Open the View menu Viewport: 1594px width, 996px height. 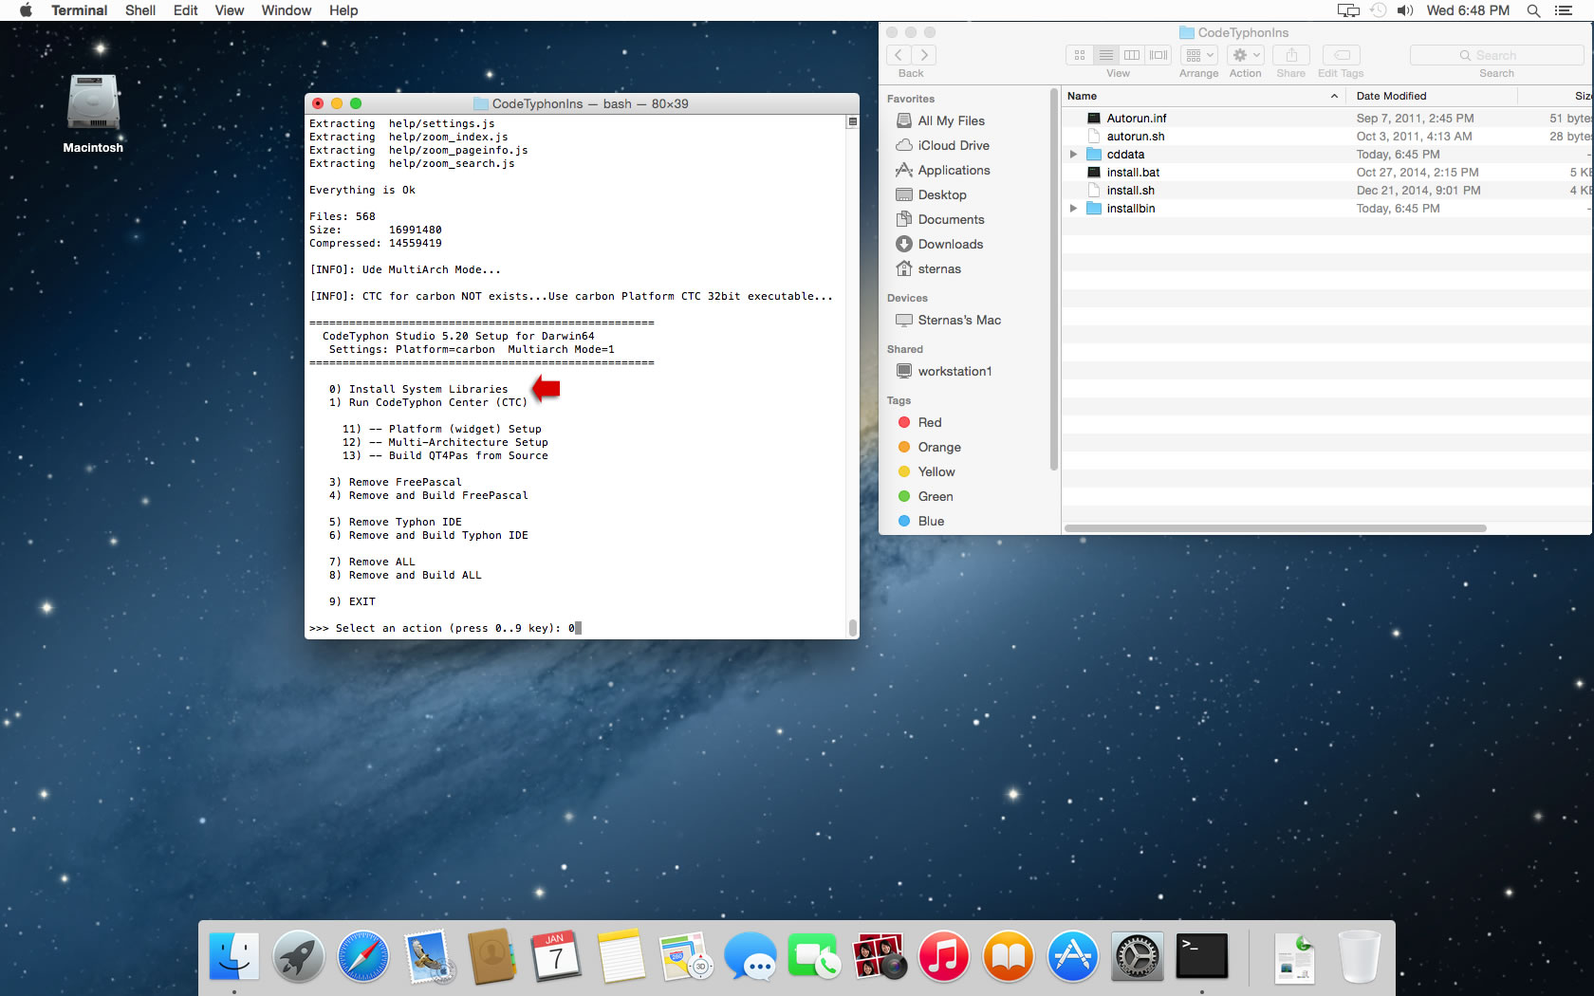pyautogui.click(x=230, y=10)
